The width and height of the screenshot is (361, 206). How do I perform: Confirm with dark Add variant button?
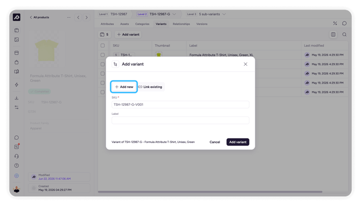(x=238, y=142)
